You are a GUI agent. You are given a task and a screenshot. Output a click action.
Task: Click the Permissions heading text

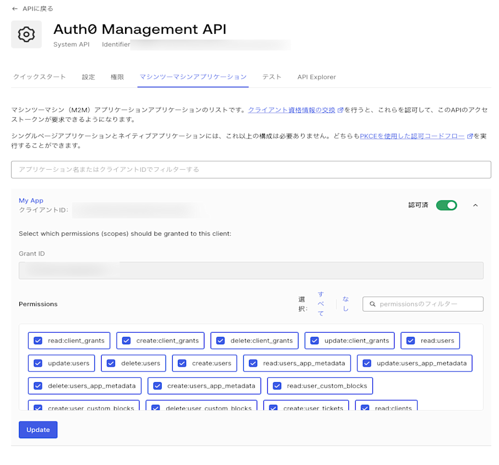pos(38,304)
